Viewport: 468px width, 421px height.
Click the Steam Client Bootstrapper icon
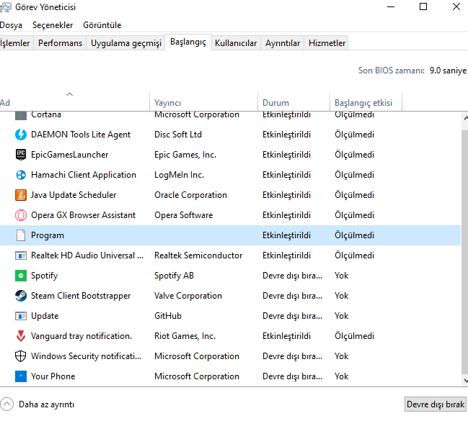21,296
